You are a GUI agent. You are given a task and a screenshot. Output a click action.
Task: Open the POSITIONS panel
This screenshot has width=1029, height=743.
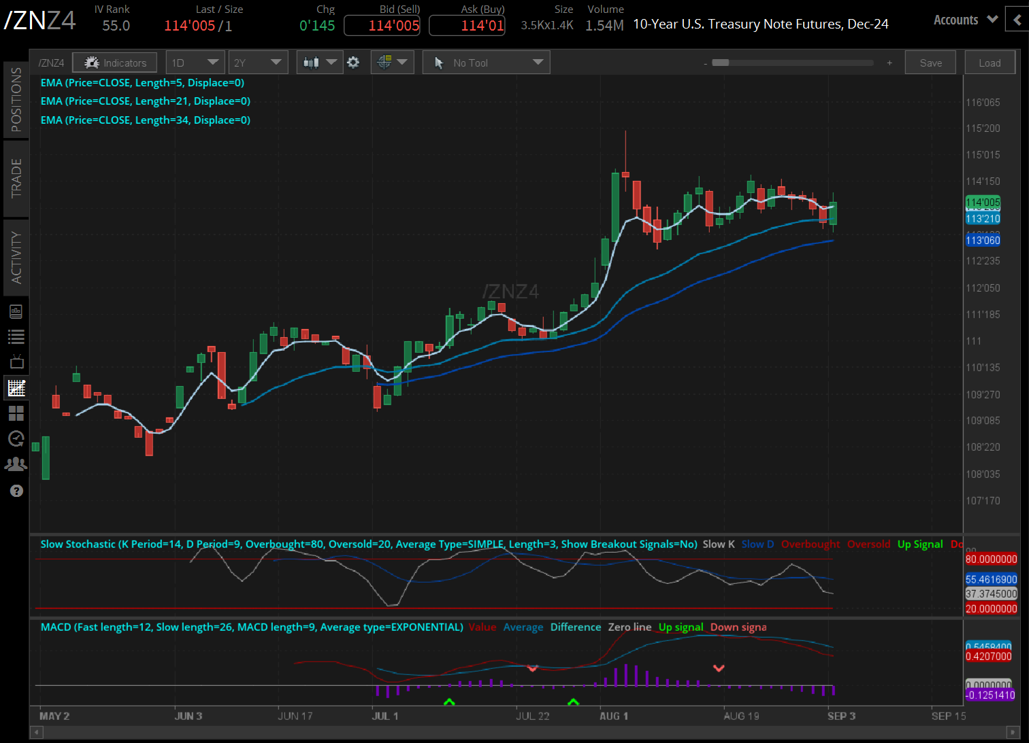click(x=16, y=97)
